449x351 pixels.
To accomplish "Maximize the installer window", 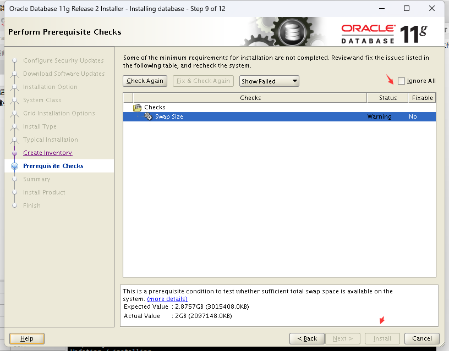I will click(x=406, y=9).
